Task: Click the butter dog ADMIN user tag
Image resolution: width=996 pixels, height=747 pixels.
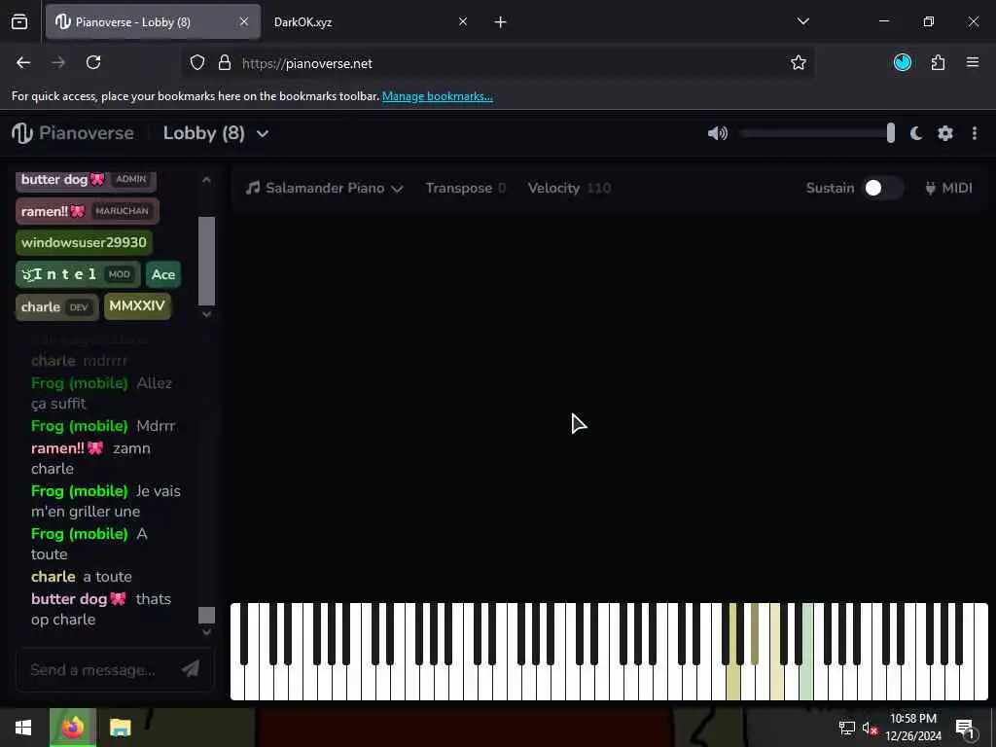Action: click(x=86, y=180)
